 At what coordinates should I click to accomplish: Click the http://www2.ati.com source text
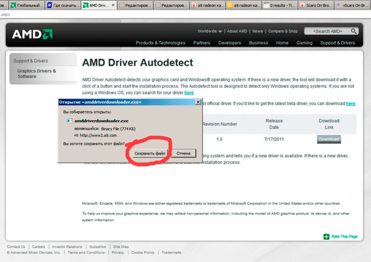coord(98,135)
